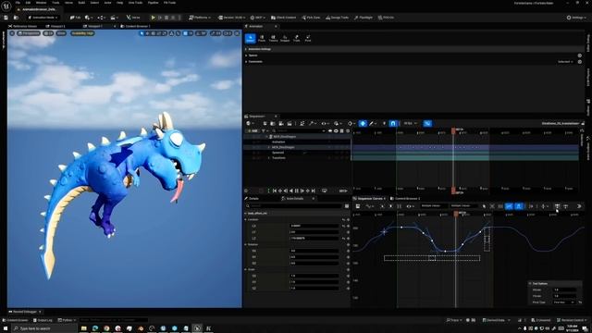Image resolution: width=592 pixels, height=333 pixels.
Task: Open the Derived Data dropdown in status bar
Action: (496, 320)
